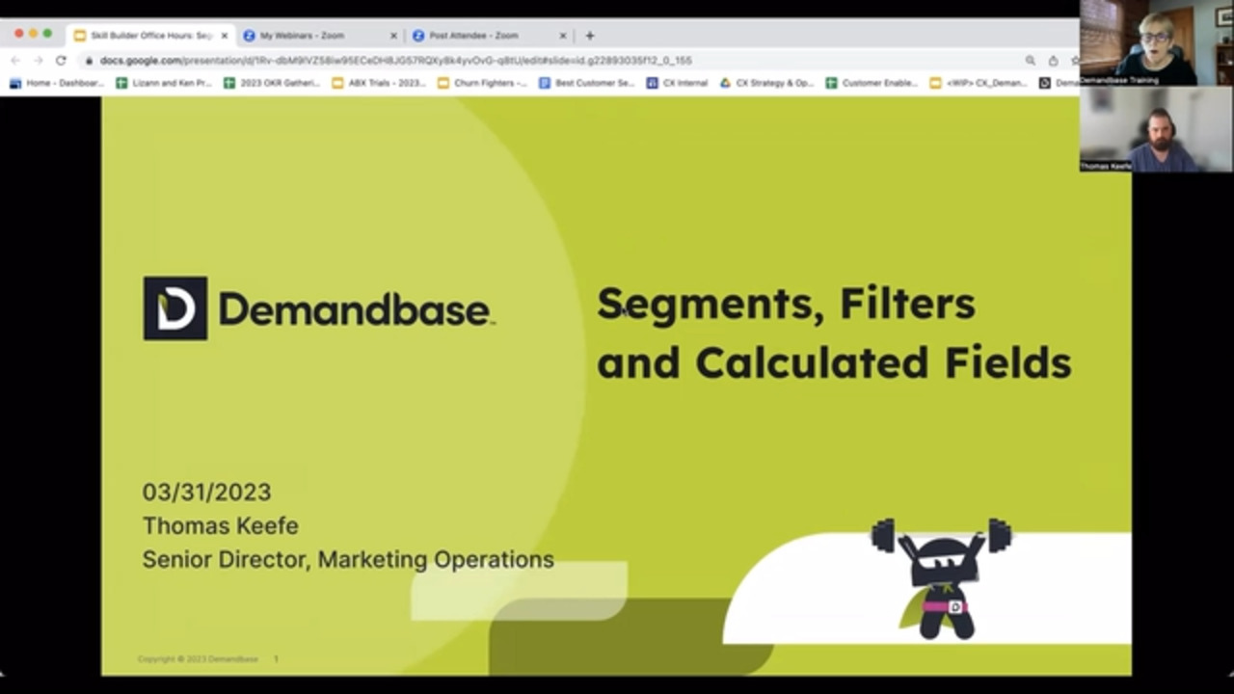Open the Home - Dashboard bookmark
1234x694 pixels.
[x=57, y=83]
